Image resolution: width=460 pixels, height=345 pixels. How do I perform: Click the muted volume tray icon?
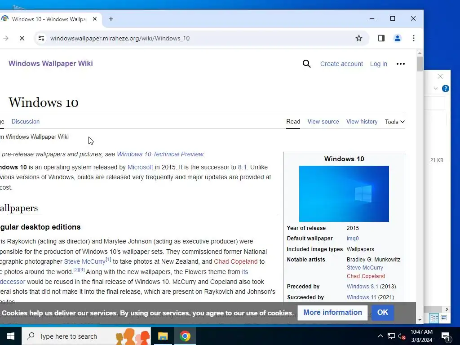pos(402,336)
